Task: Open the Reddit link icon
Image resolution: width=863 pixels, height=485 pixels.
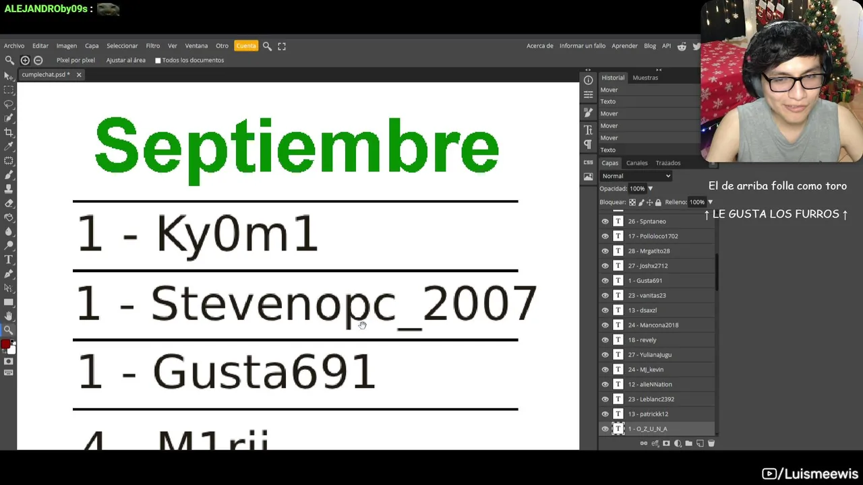Action: (682, 46)
